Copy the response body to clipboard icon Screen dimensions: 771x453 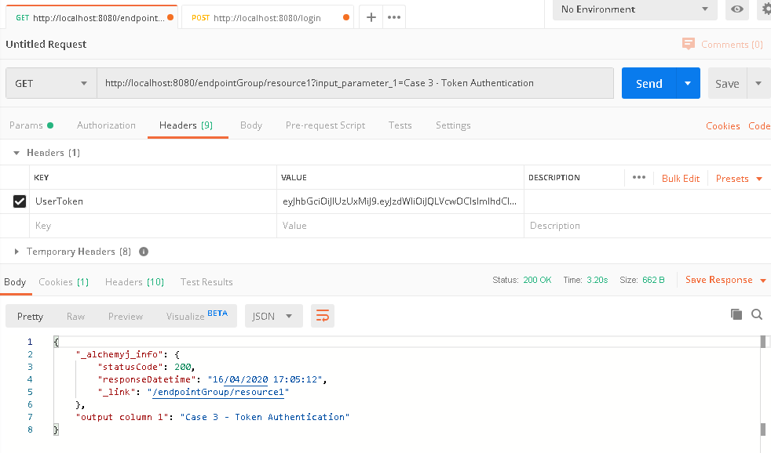point(736,314)
